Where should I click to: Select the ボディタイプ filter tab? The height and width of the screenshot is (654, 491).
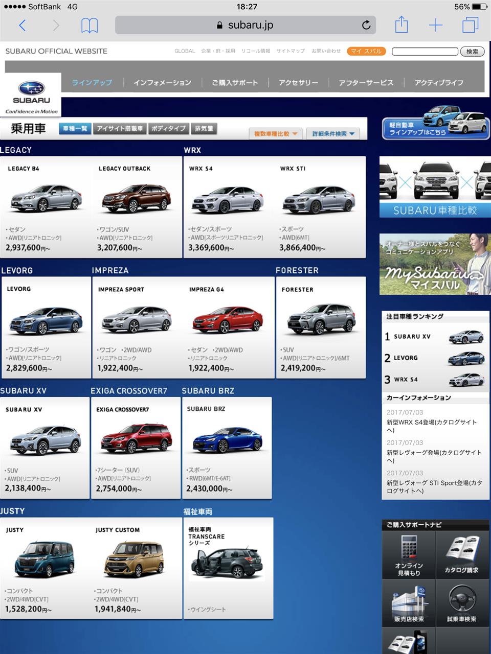click(168, 129)
